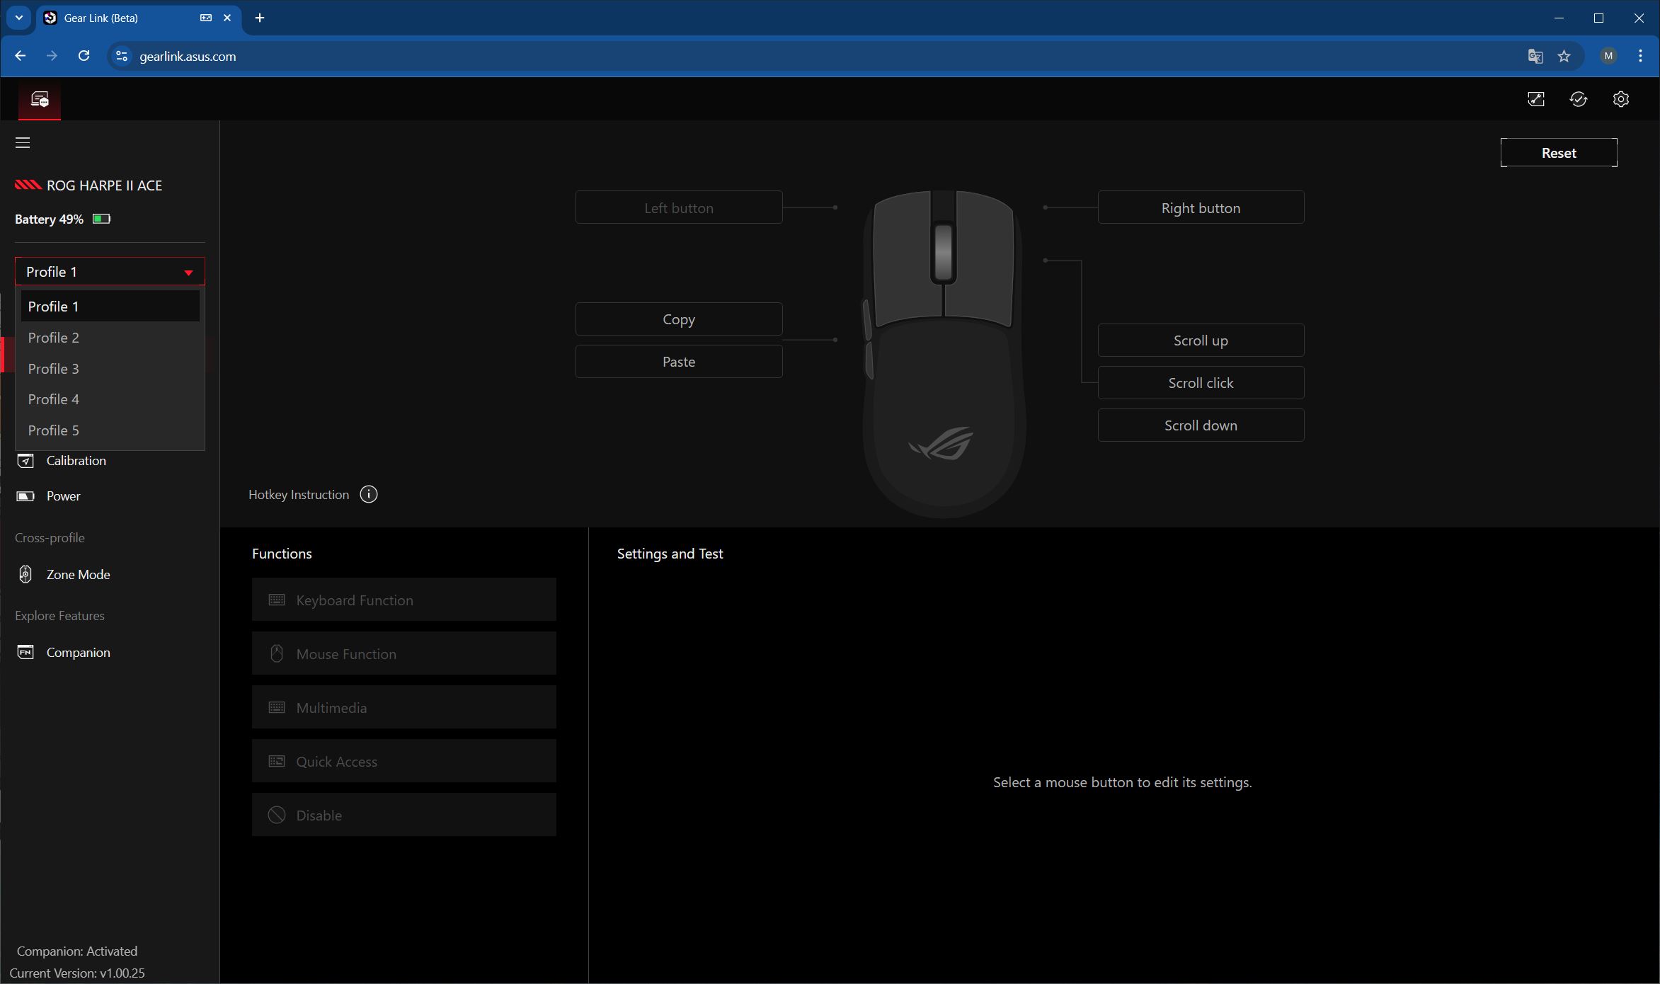View site information icon in the address bar

click(x=122, y=56)
